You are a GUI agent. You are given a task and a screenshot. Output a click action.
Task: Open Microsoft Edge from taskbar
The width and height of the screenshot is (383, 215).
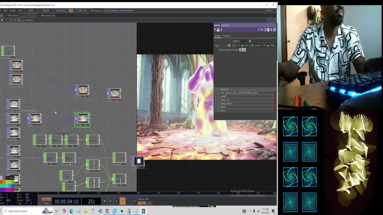(x=71, y=211)
